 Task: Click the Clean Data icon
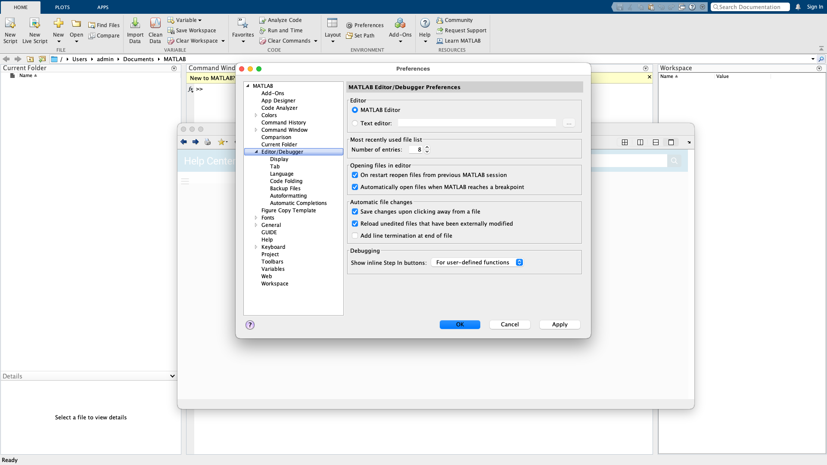[155, 24]
